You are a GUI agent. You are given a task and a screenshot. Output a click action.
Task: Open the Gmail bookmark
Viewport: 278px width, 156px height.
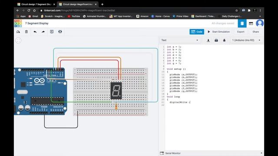coord(33,16)
